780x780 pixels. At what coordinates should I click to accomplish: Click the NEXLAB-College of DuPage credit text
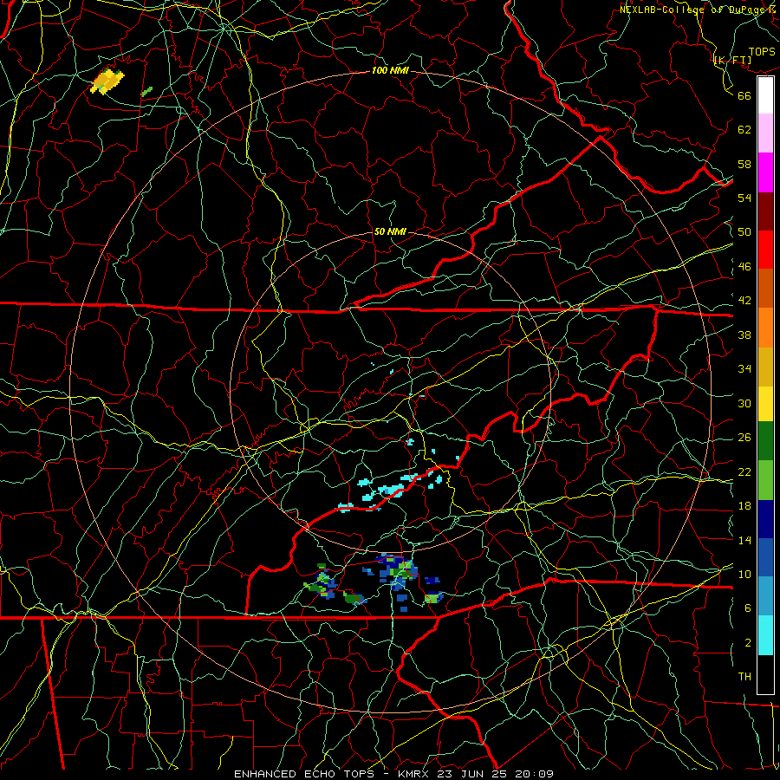click(699, 10)
